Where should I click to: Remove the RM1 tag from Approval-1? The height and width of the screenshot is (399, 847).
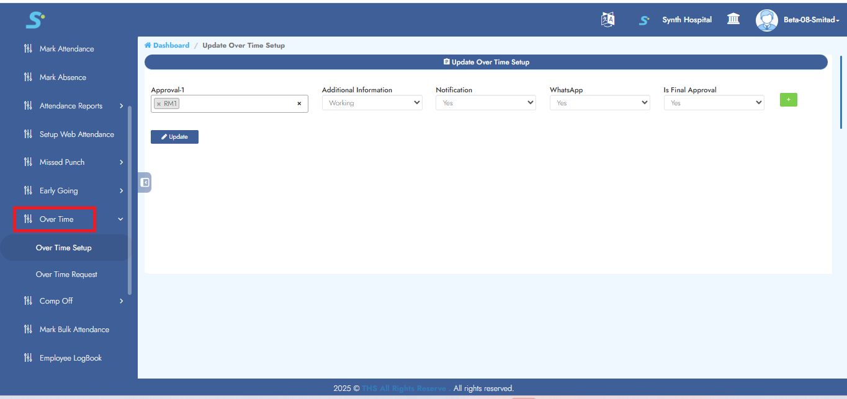pyautogui.click(x=159, y=104)
